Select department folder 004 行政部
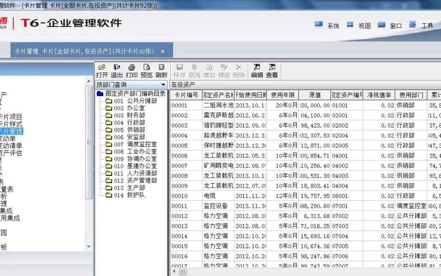This screenshot has width=441, height=276. tap(125, 123)
